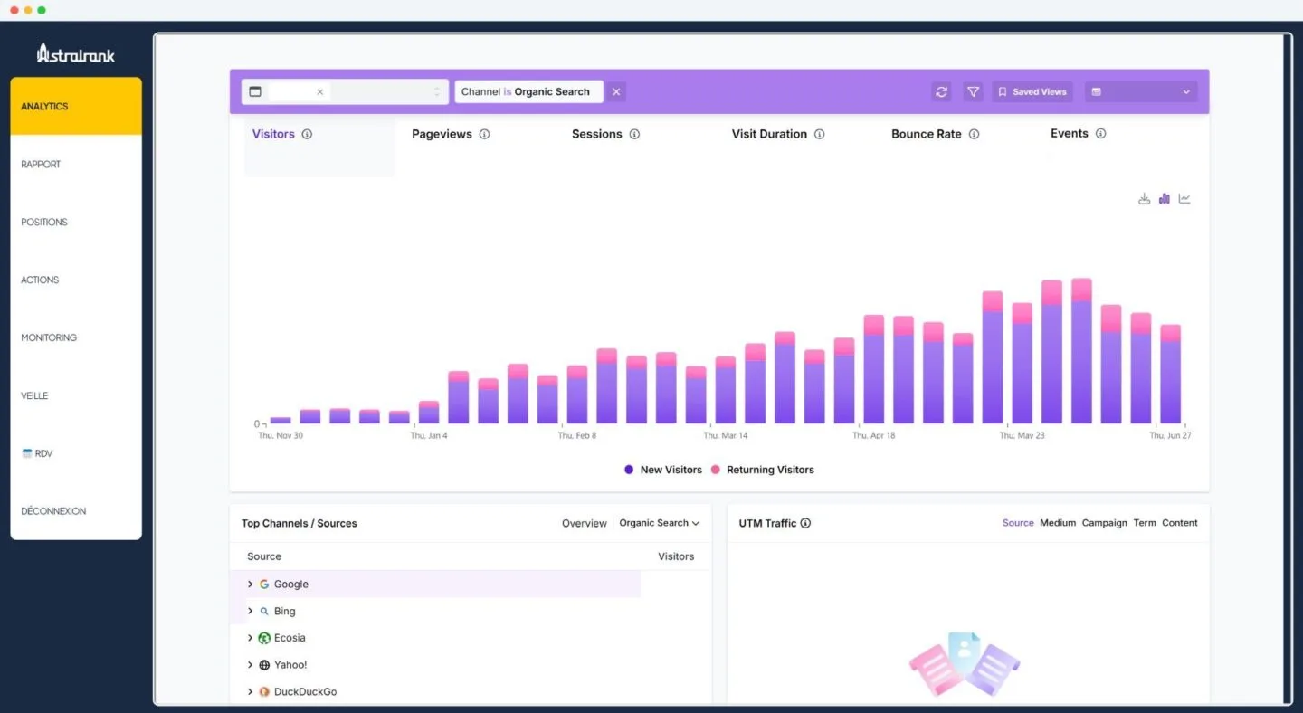Expand the Google source row
This screenshot has height=713, width=1303.
pyautogui.click(x=251, y=585)
